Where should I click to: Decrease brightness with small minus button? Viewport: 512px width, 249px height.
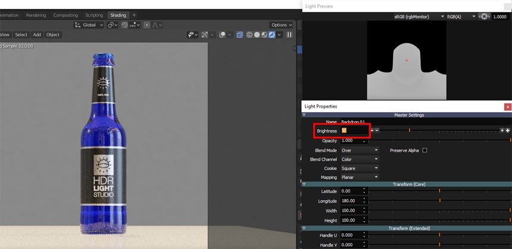pyautogui.click(x=377, y=130)
